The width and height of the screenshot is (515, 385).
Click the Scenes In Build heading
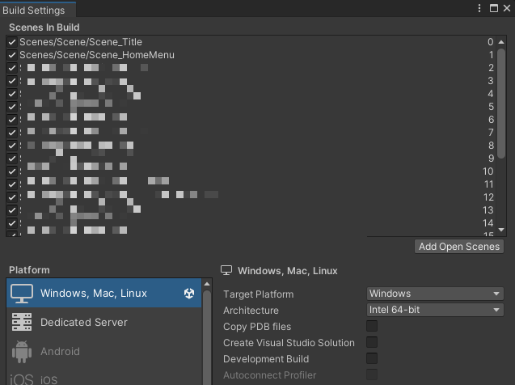tap(44, 27)
